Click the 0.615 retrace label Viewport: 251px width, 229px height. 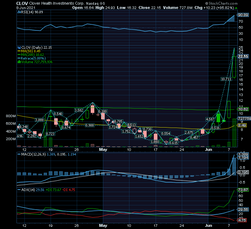(174, 143)
